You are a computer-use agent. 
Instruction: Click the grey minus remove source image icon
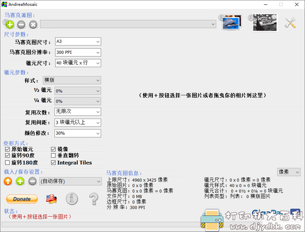click(21, 25)
